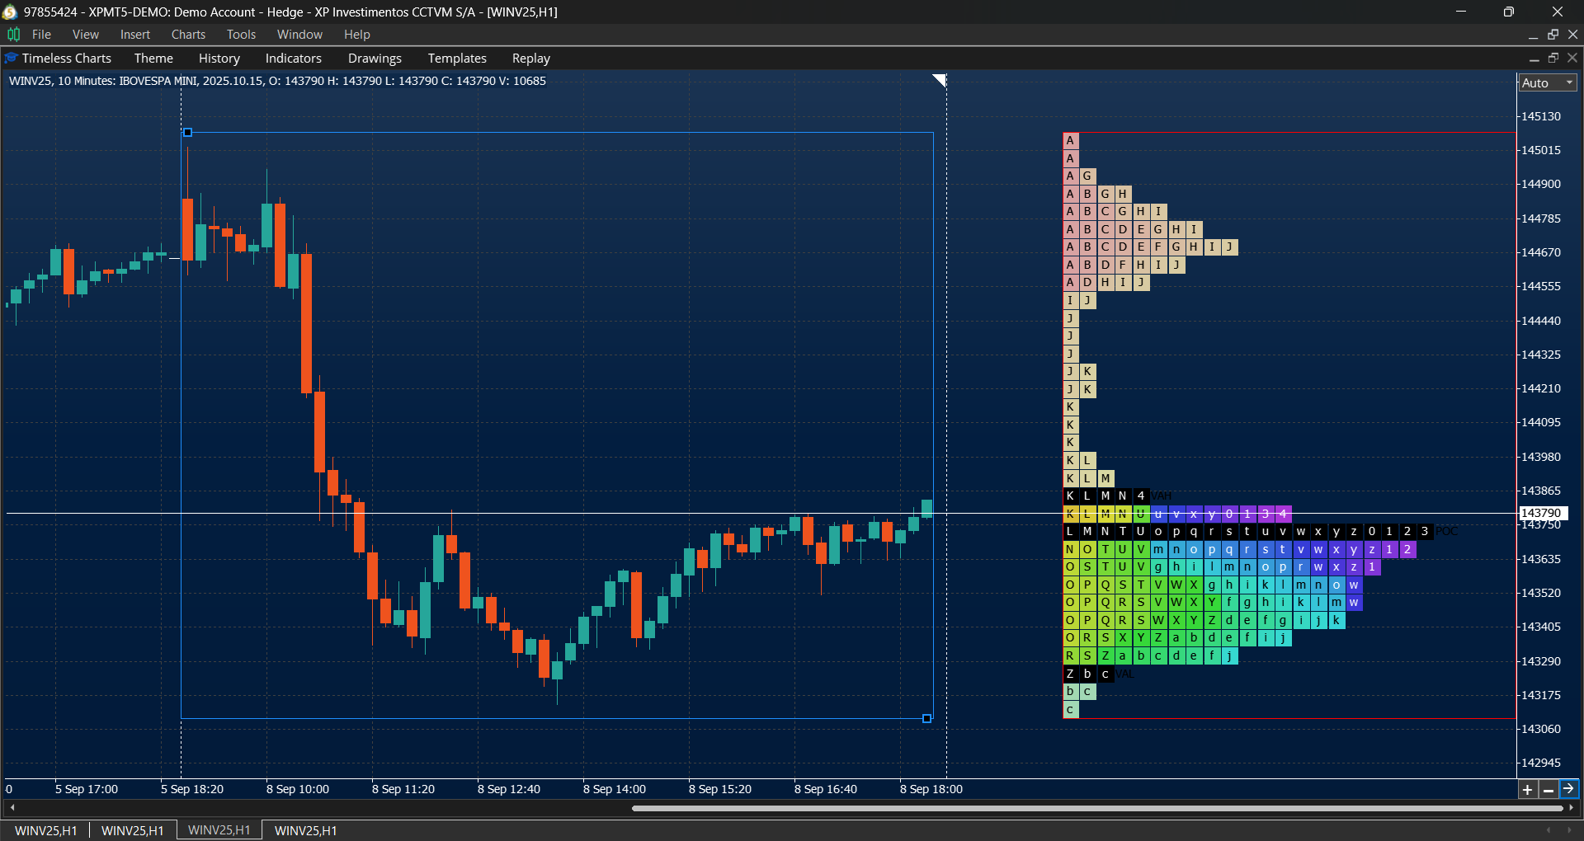Start Replay from the Timeless Charts toolbar

530,58
